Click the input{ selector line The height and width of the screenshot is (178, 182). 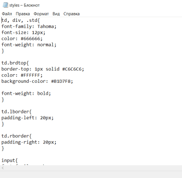pos(10,161)
